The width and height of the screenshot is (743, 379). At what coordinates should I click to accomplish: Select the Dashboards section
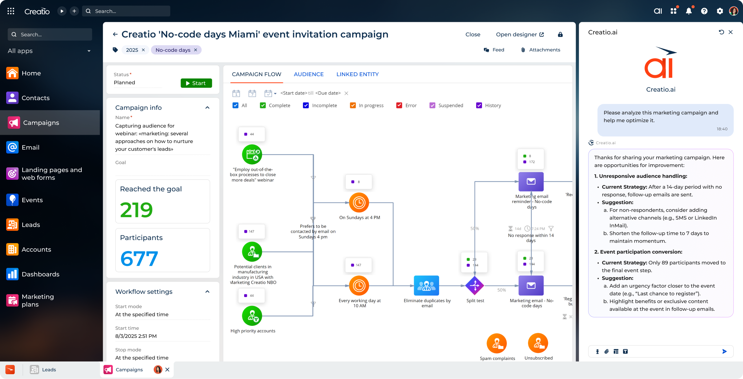coord(41,274)
